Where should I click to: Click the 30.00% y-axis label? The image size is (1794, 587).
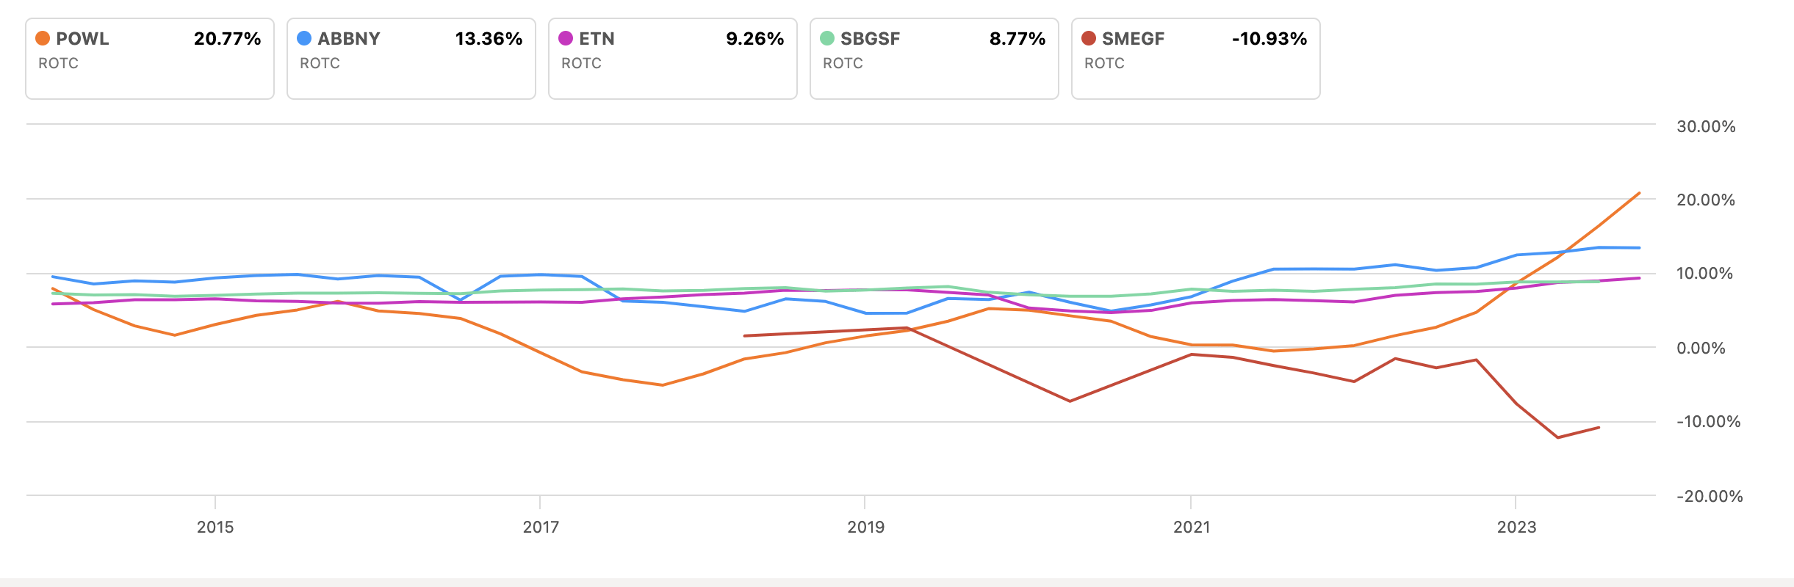coord(1706,127)
